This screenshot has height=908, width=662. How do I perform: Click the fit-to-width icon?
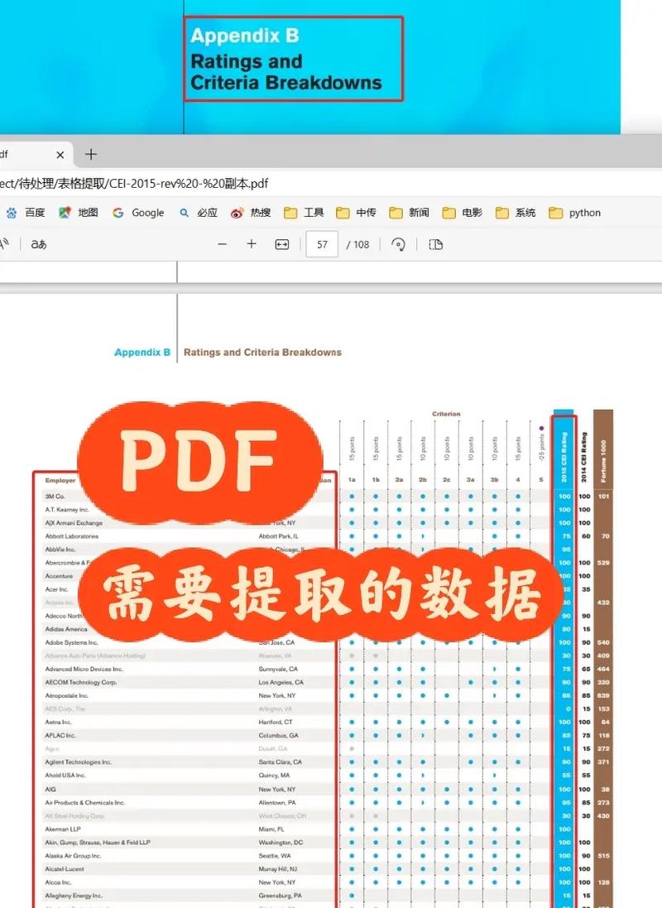click(282, 244)
